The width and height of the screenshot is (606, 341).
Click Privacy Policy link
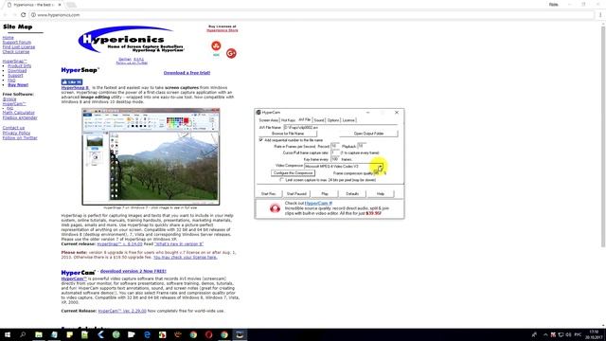pyautogui.click(x=16, y=133)
